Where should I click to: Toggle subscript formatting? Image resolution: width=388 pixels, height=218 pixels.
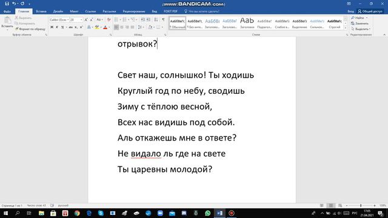(76, 27)
